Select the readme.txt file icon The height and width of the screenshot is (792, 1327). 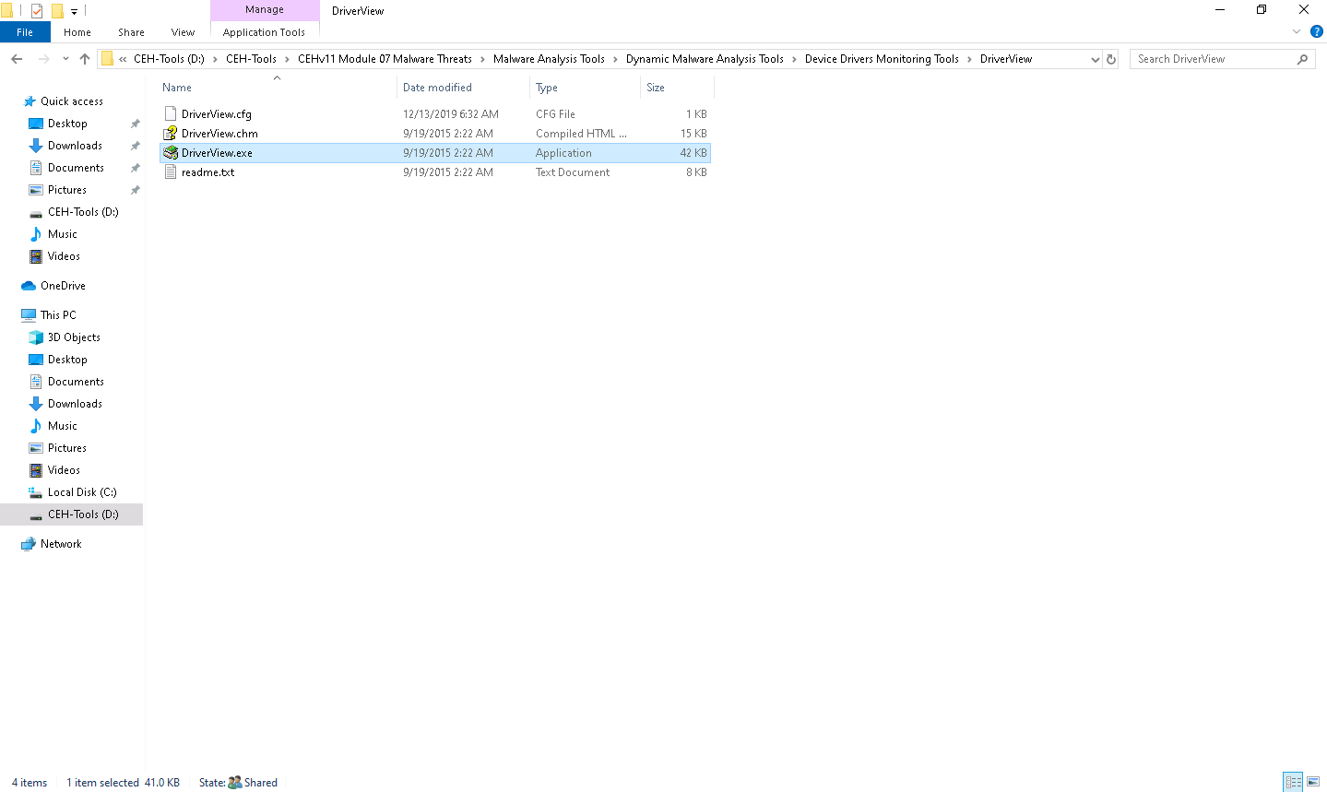point(171,171)
